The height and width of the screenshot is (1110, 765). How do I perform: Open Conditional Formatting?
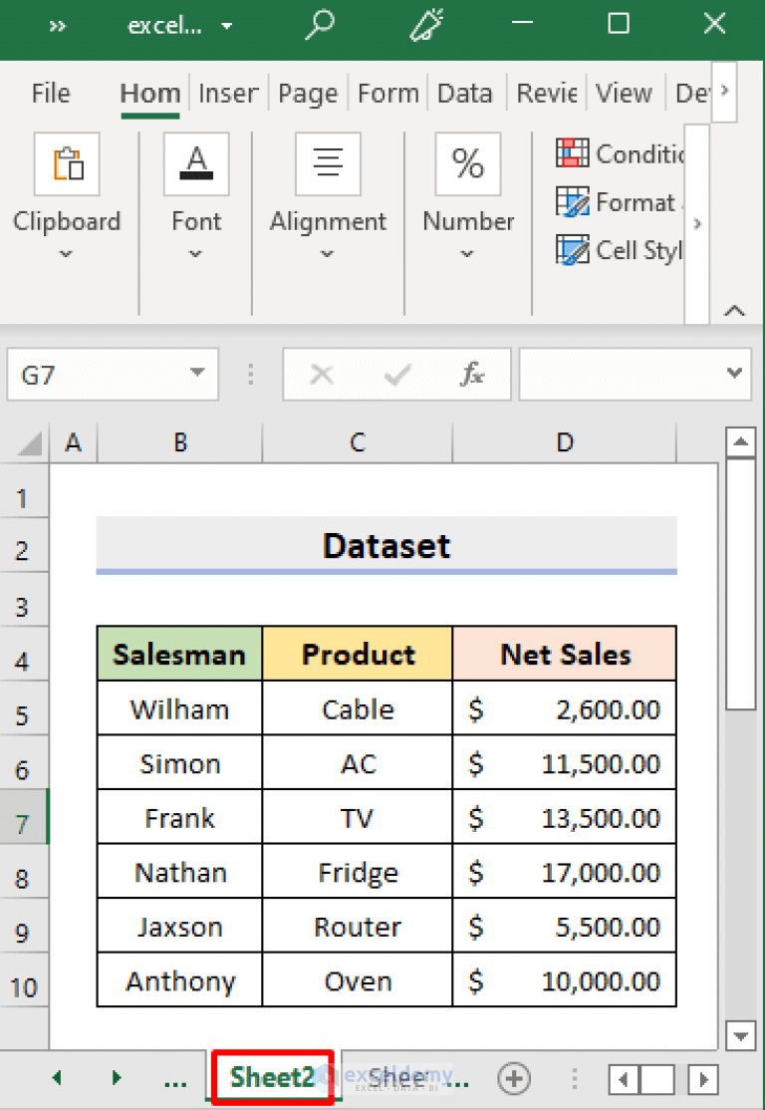coord(573,153)
